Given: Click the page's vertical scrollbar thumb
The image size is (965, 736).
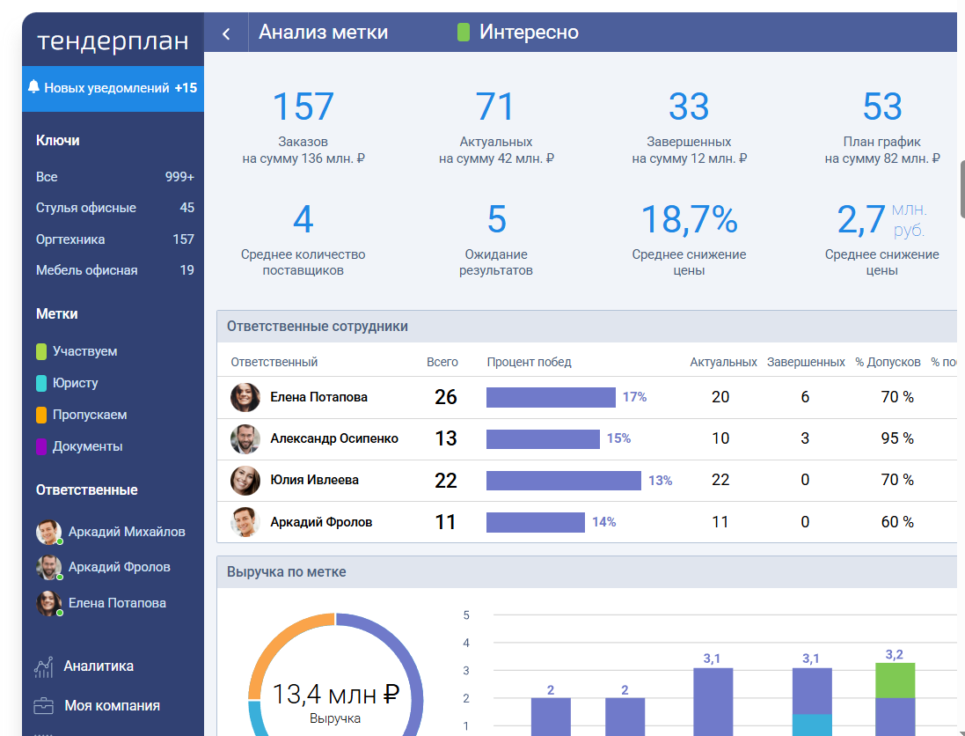Looking at the screenshot, I should coord(962,188).
